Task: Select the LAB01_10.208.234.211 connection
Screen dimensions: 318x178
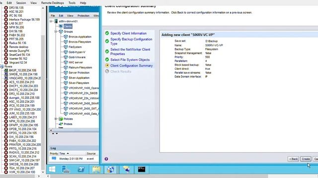Action: click(x=23, y=117)
